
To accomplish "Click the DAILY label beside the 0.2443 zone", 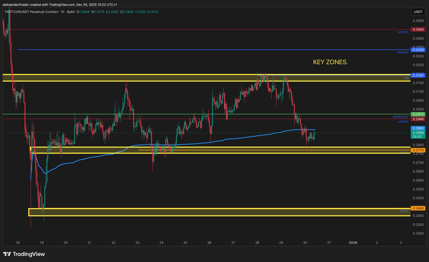I will tap(404, 211).
